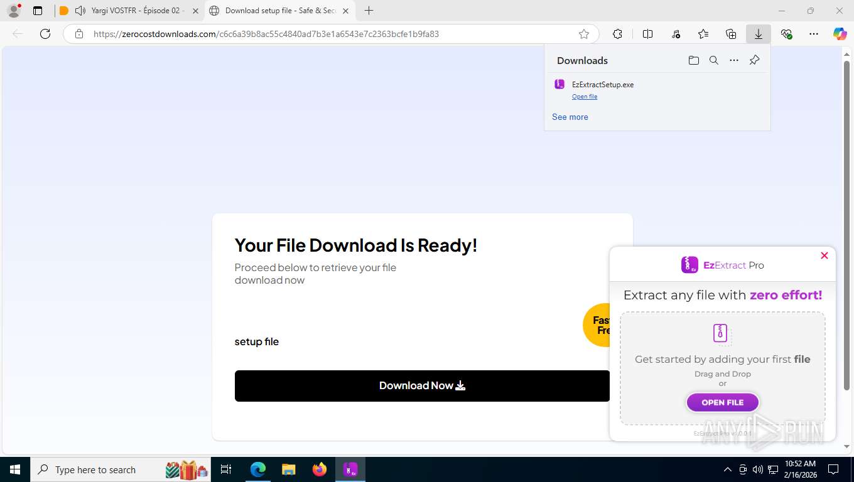Show hidden system tray icons

pos(728,469)
